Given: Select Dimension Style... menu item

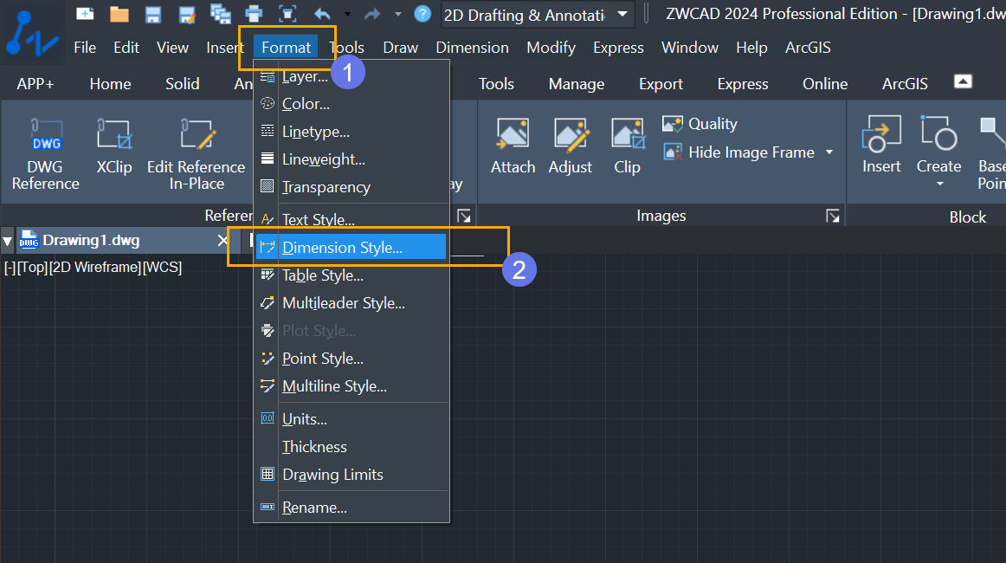Looking at the screenshot, I should 351,247.
